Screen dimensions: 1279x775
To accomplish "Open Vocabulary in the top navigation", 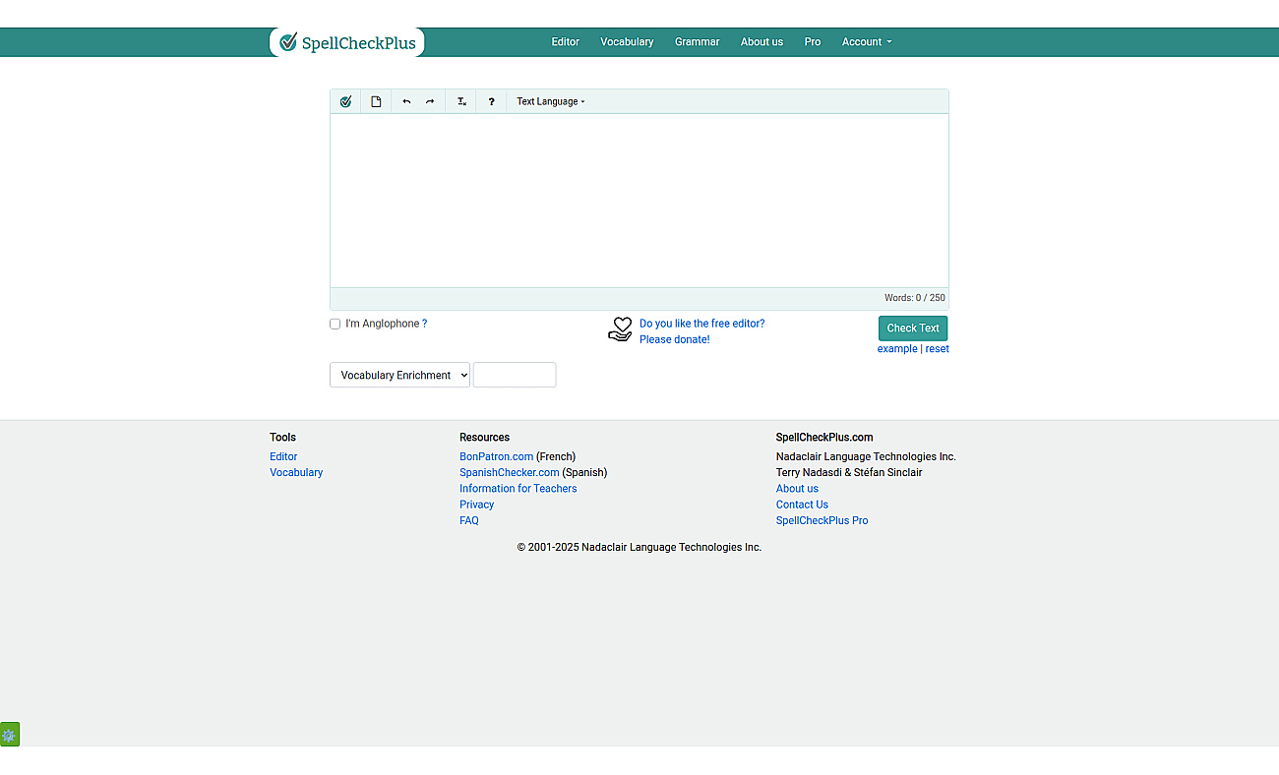I will [627, 42].
